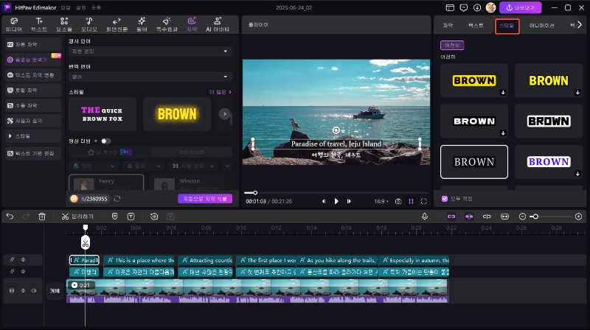Click the timeline zoom slider
590x330 pixels.
(535, 216)
